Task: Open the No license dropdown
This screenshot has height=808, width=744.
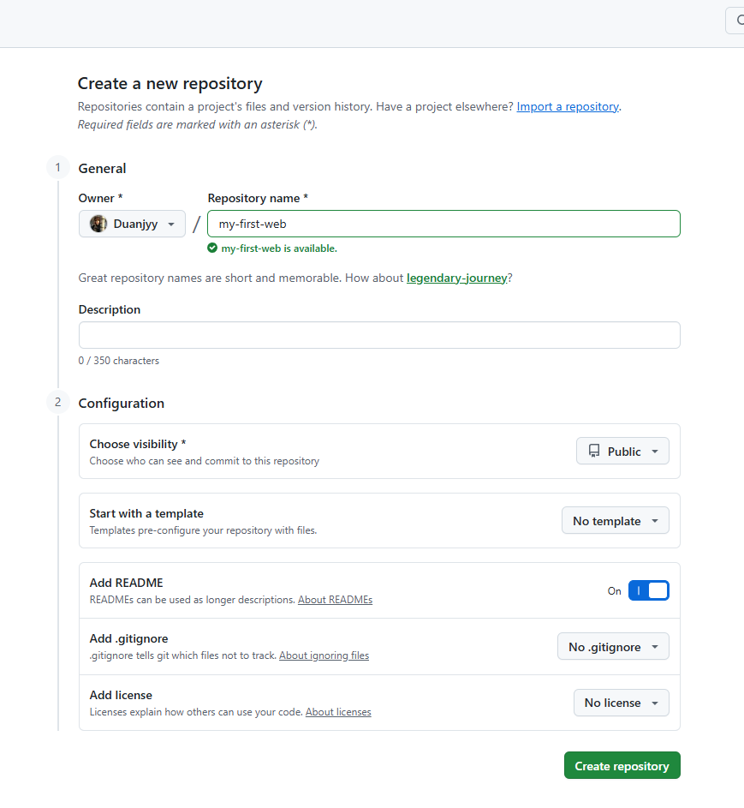Action: pos(621,703)
